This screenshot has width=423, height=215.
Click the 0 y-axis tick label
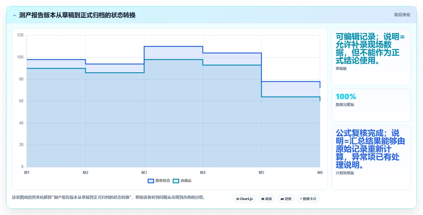pos(22,167)
